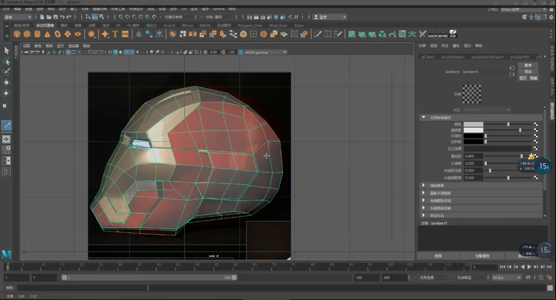The height and width of the screenshot is (300, 556).
Task: Expand the Special Effects section
Action: click(424, 185)
